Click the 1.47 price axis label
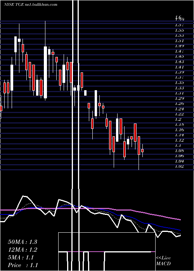Image resolution: width=194 pixels, height=271 pixels. click(x=179, y=51)
